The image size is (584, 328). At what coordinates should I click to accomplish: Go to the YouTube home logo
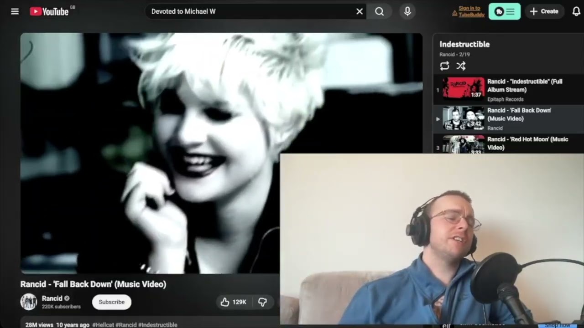49,11
